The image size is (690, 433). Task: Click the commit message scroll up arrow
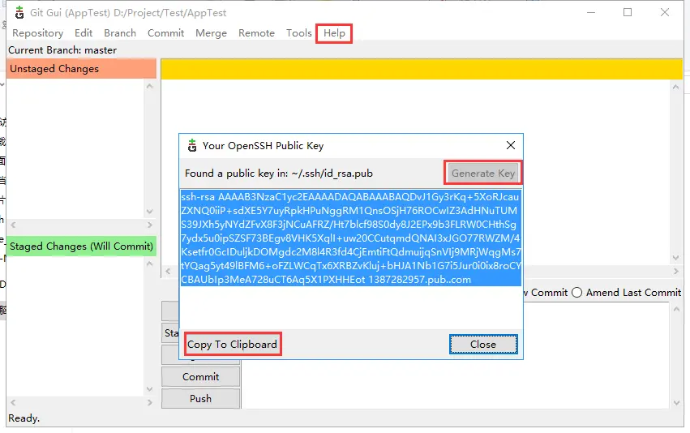click(676, 310)
